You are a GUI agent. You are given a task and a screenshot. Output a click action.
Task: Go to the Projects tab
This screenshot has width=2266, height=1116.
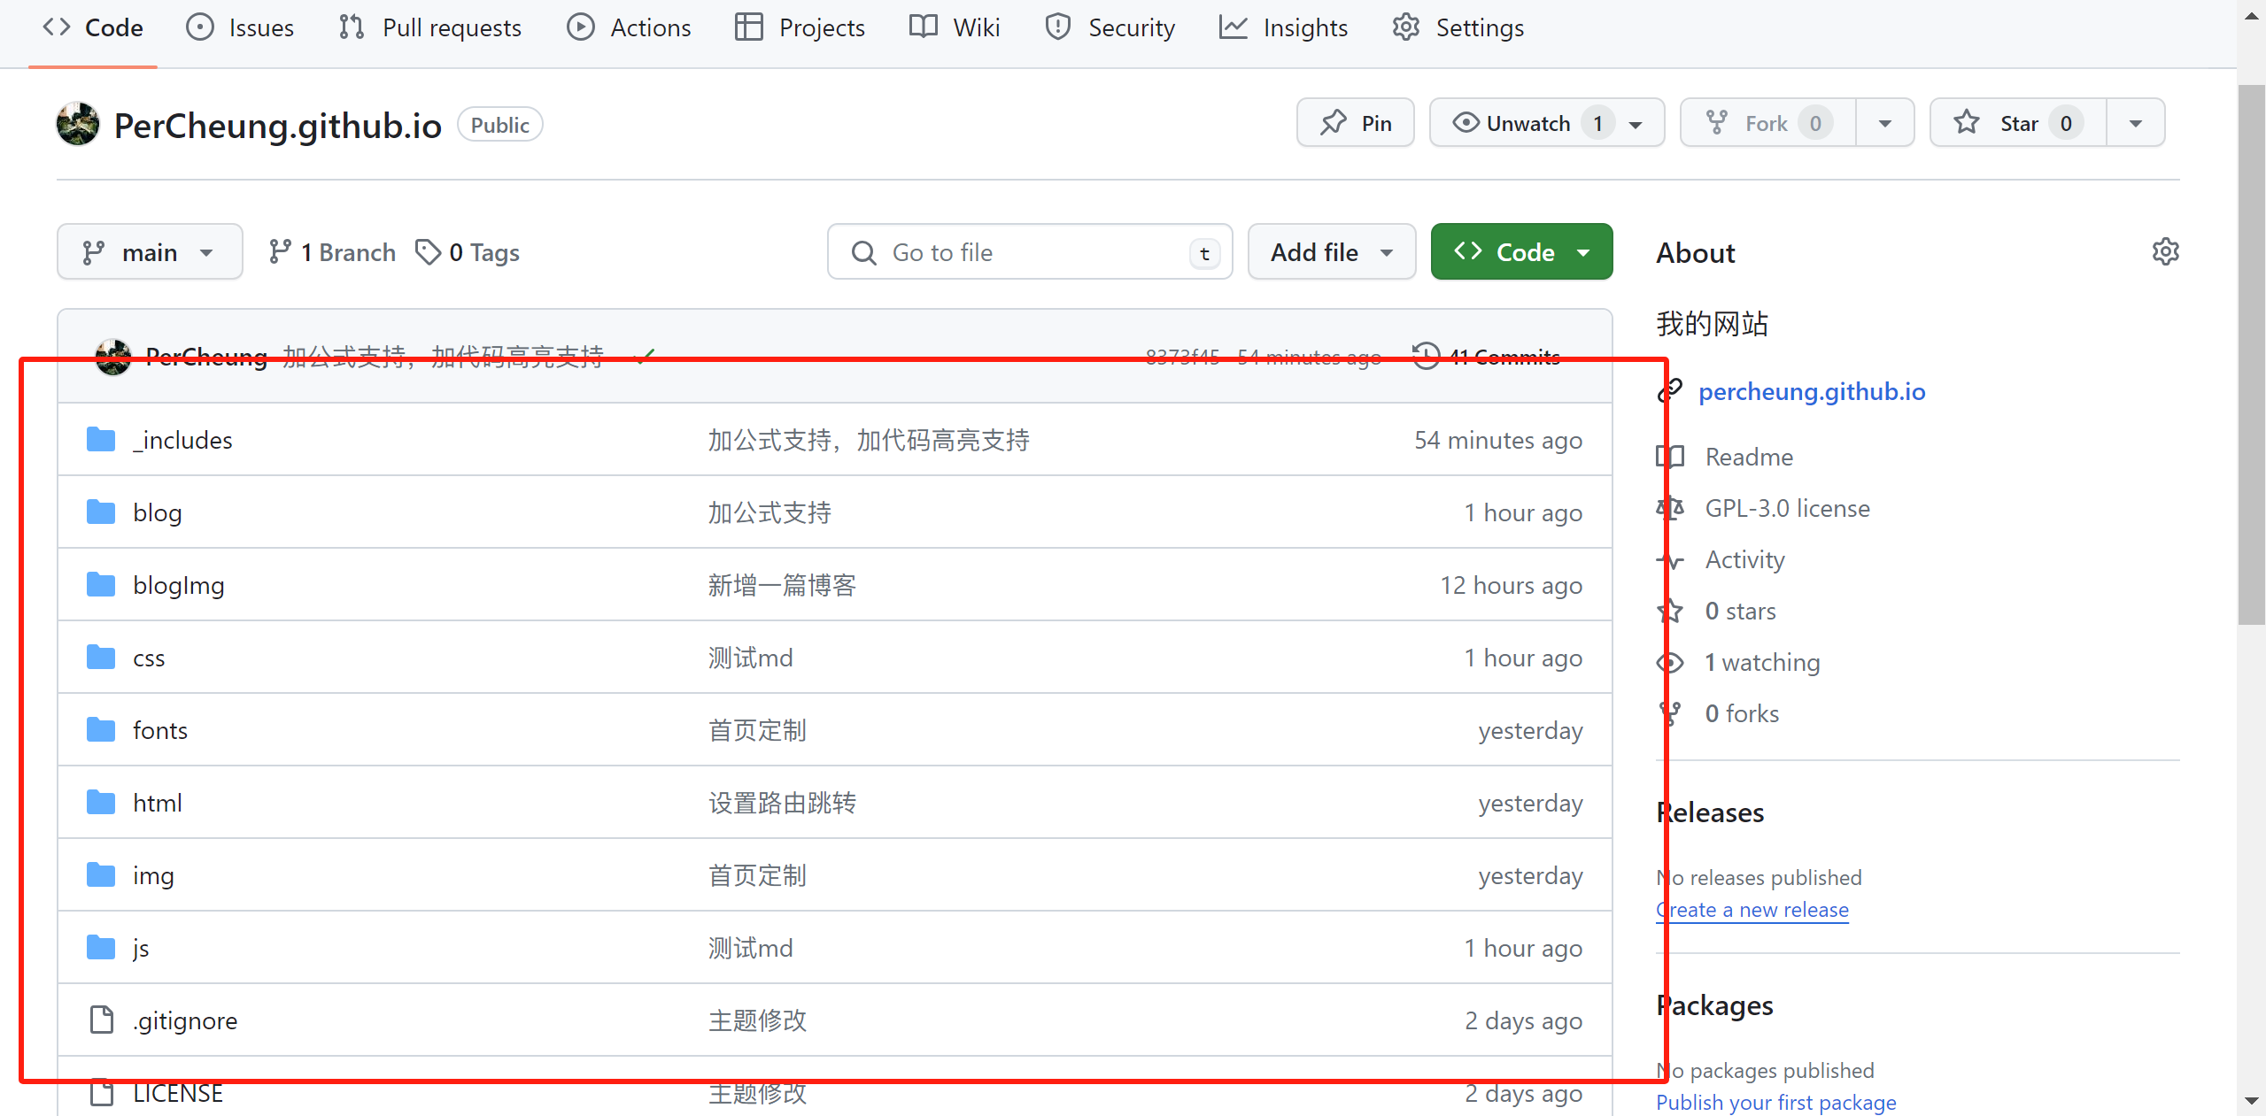point(800,27)
